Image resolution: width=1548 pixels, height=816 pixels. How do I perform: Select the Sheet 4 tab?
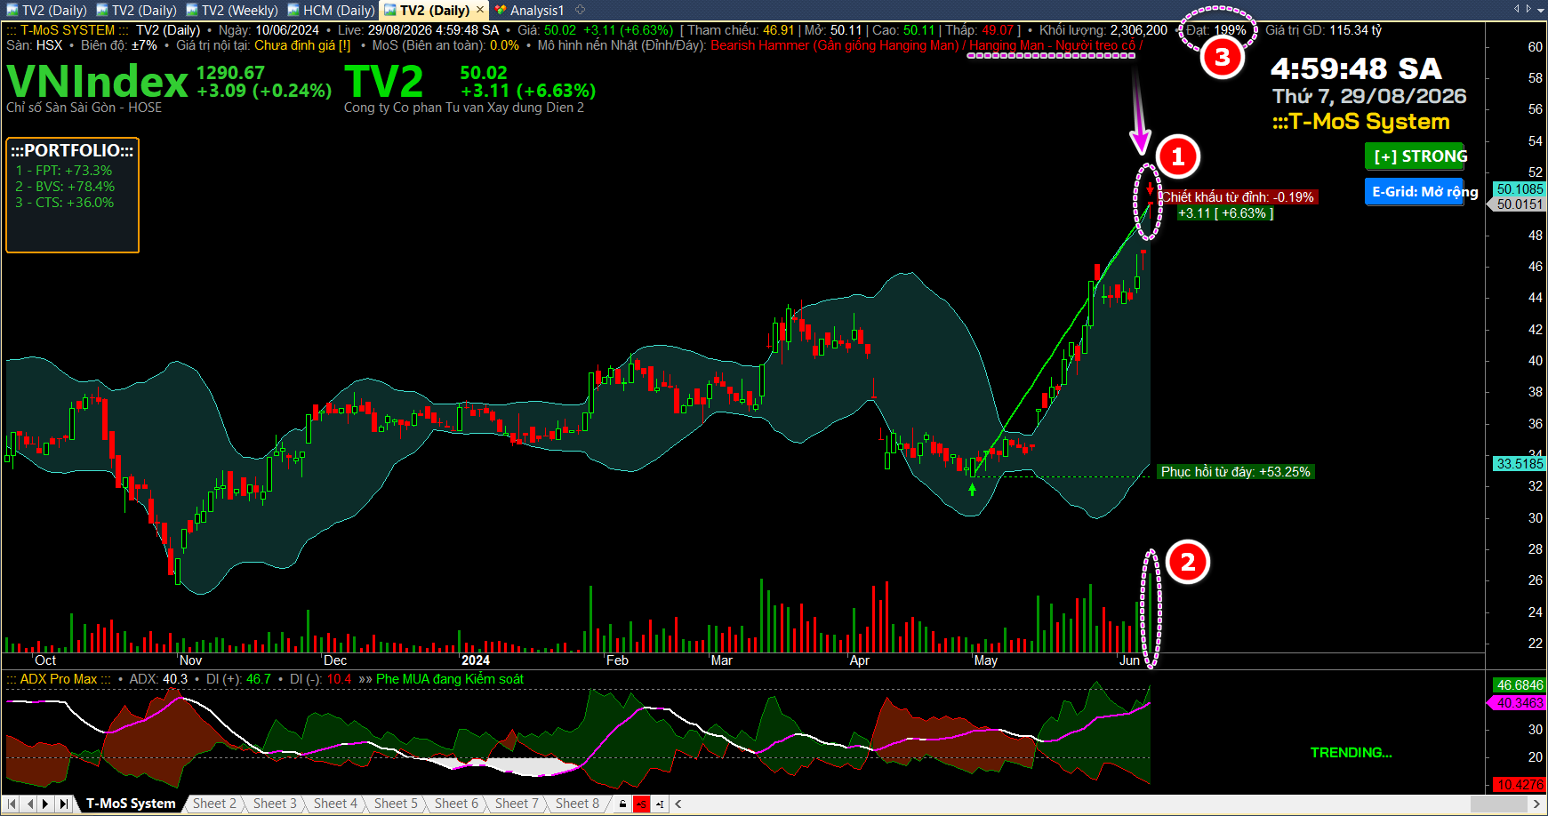click(335, 804)
